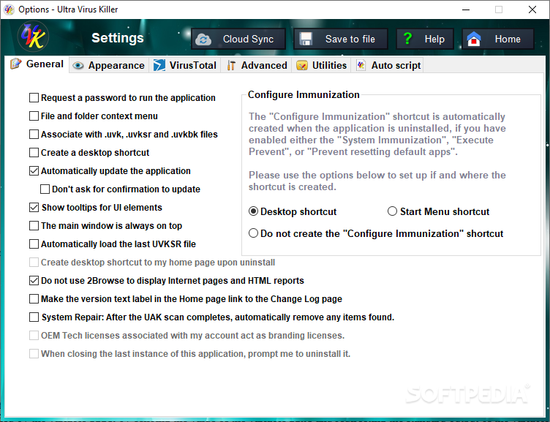Click the floppy disk Save icon
550x422 pixels.
306,39
